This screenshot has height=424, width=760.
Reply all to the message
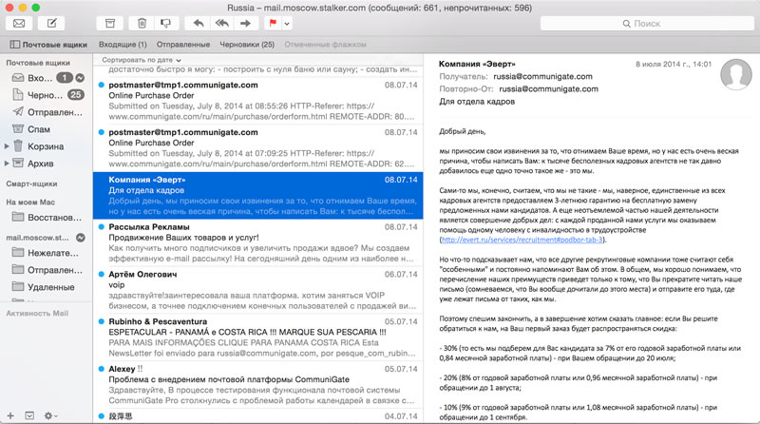point(222,23)
